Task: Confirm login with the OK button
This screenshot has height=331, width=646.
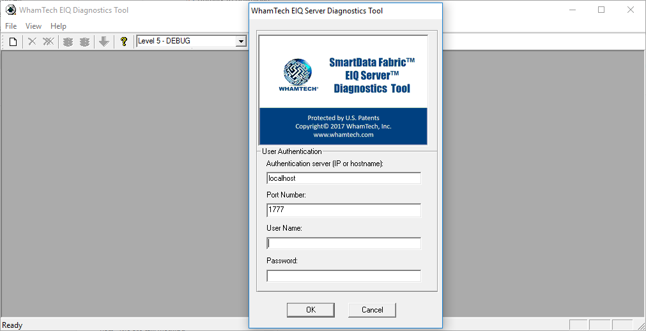Action: (311, 310)
